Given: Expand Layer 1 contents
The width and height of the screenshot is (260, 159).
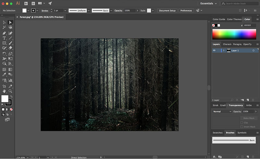Looking at the screenshot, I should pos(224,51).
